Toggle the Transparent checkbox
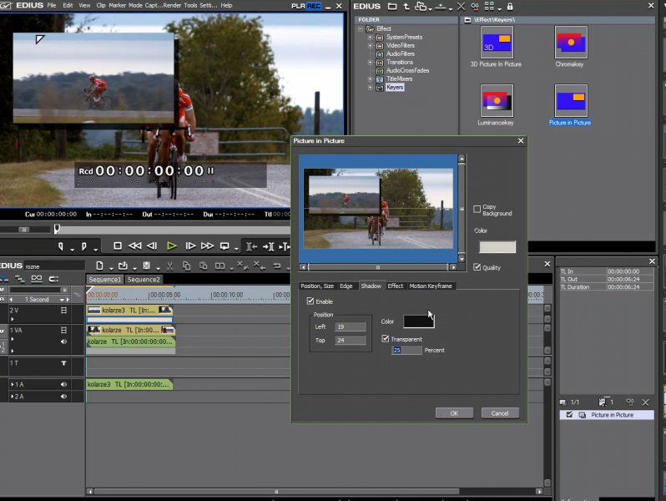 (x=386, y=339)
